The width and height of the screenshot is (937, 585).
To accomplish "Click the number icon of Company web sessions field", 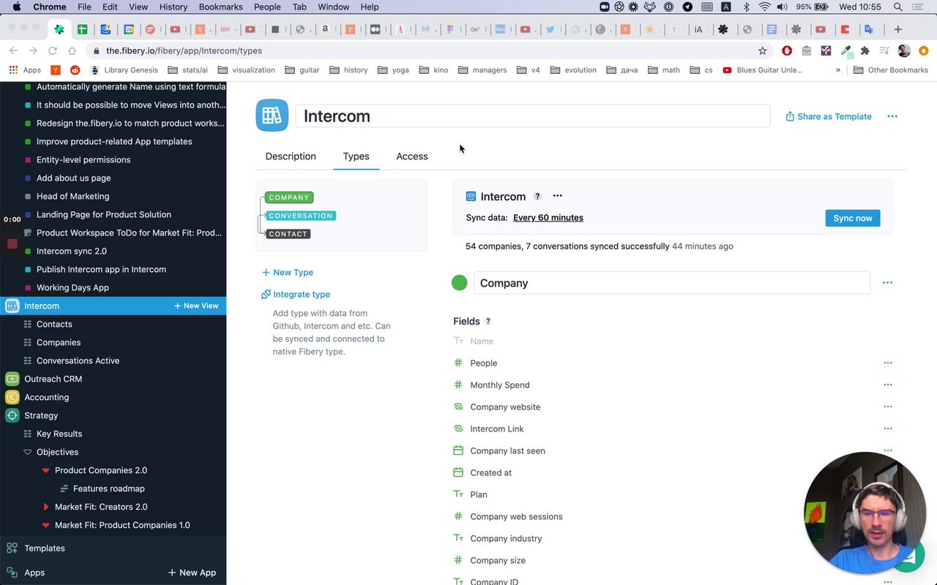I will click(458, 516).
